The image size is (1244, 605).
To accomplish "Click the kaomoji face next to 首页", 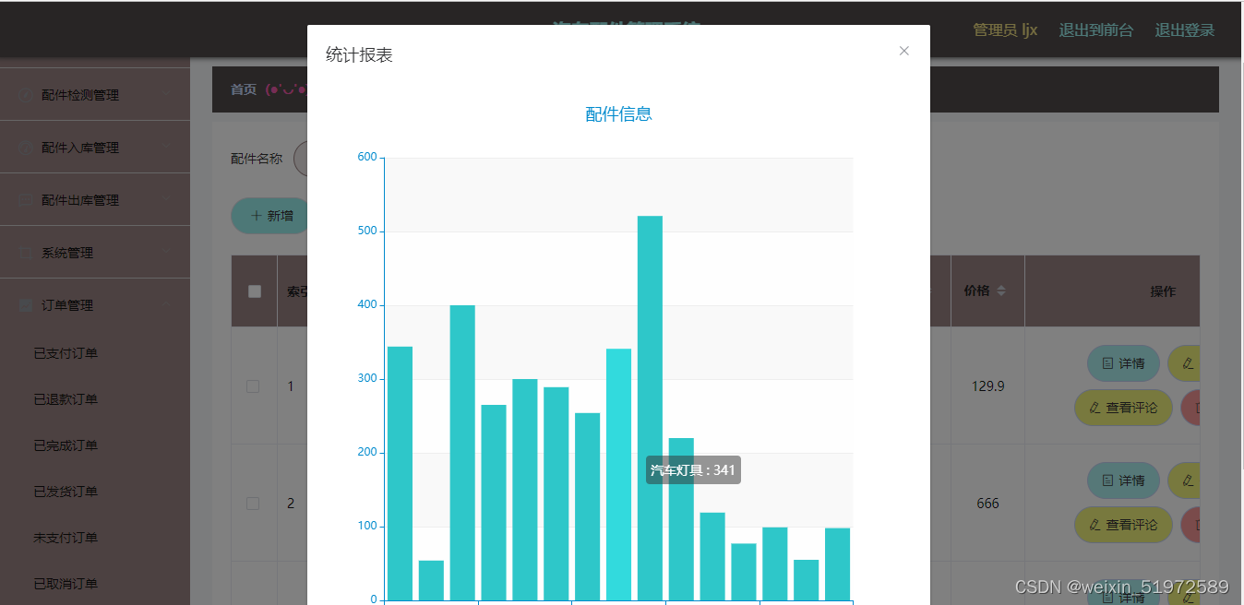I will point(285,89).
